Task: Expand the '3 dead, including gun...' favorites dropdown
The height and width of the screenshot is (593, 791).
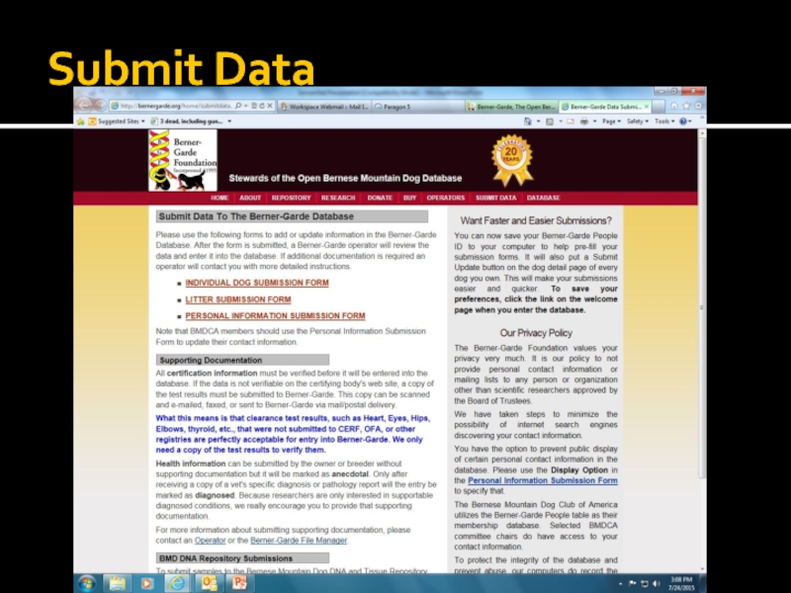Action: [229, 122]
